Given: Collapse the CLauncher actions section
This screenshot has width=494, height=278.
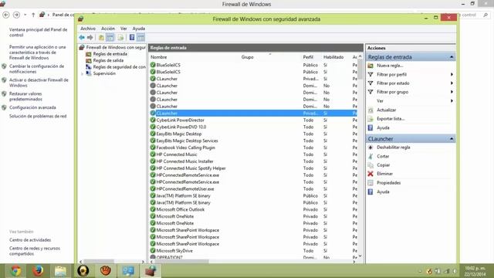Looking at the screenshot, I should click(452, 139).
